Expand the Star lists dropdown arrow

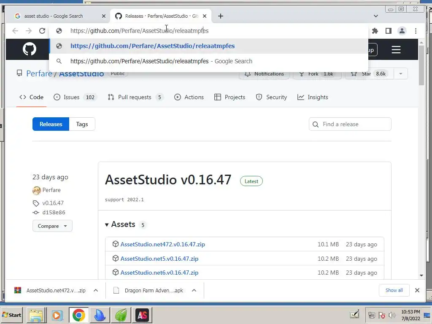point(401,74)
